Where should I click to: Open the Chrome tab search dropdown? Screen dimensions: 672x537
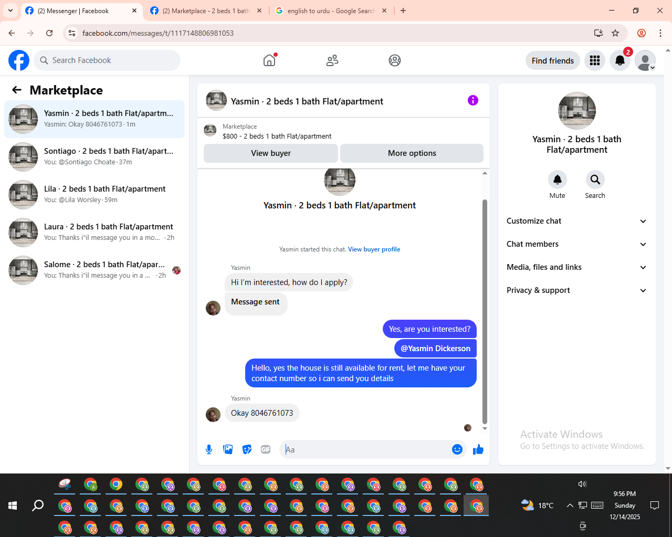[x=10, y=10]
